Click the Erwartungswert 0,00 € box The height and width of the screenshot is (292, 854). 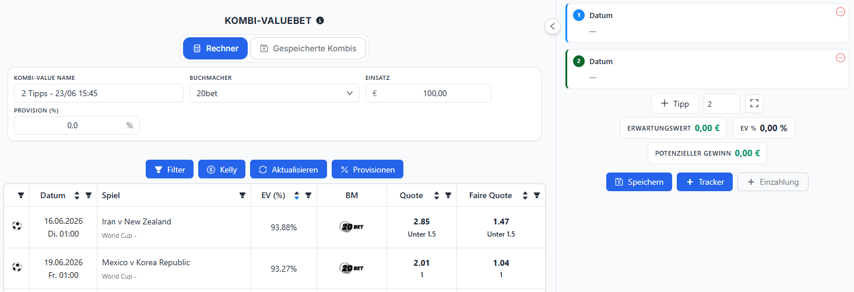pos(673,128)
